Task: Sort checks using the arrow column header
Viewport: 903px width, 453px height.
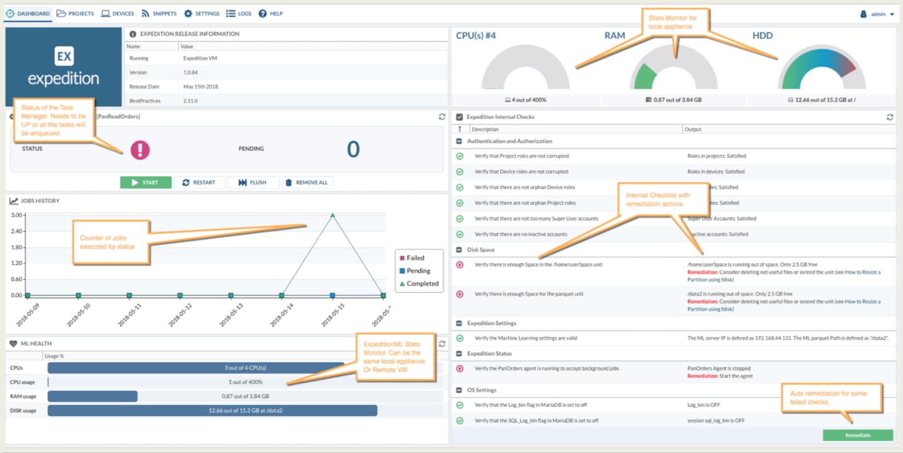Action: [x=460, y=129]
